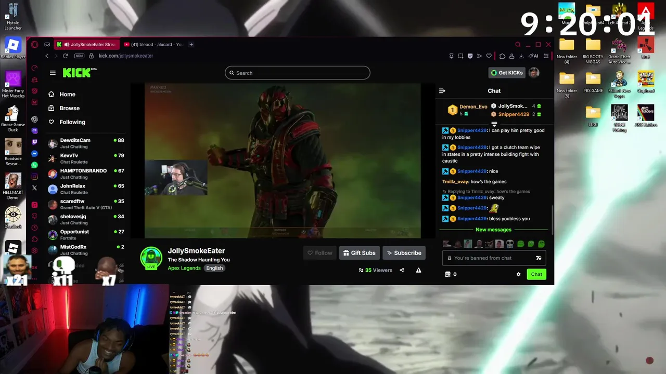Screen dimensions: 666x374
Task: Click the chat scrollbar
Action: pyautogui.click(x=552, y=219)
